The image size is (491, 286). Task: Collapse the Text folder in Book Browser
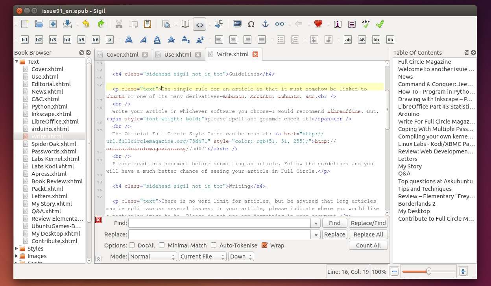[17, 61]
